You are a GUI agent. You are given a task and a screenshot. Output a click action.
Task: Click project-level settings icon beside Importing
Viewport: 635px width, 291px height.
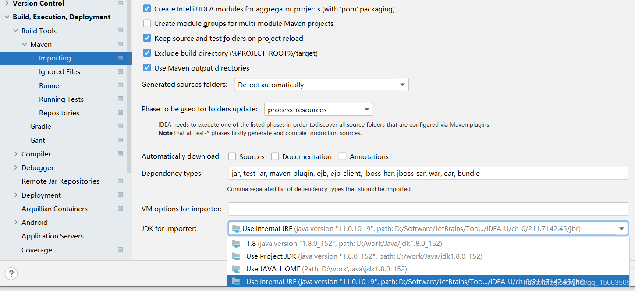click(x=120, y=58)
